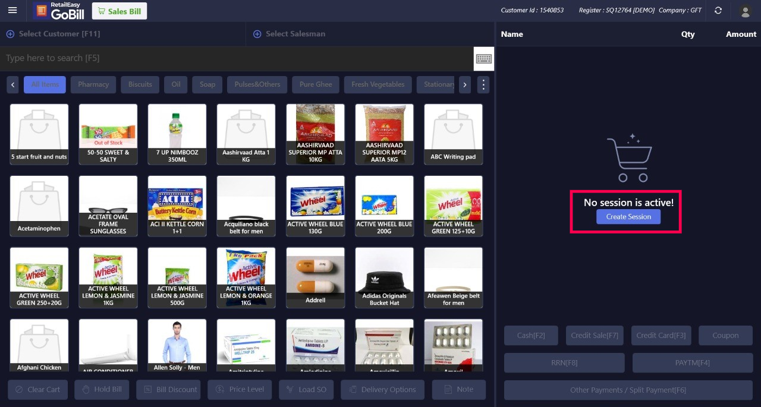Open the Sales Bill button
Viewport: 761px width, 407px height.
click(120, 11)
